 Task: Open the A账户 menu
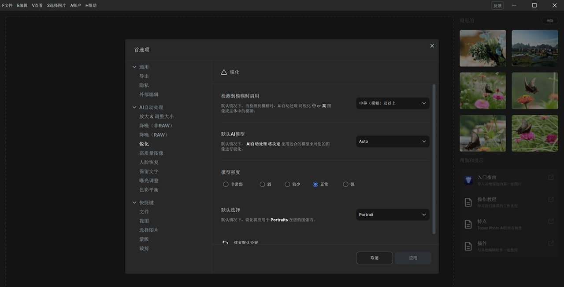(75, 5)
